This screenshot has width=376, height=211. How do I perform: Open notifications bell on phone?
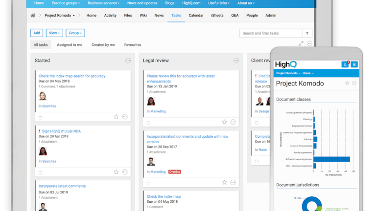click(x=345, y=64)
